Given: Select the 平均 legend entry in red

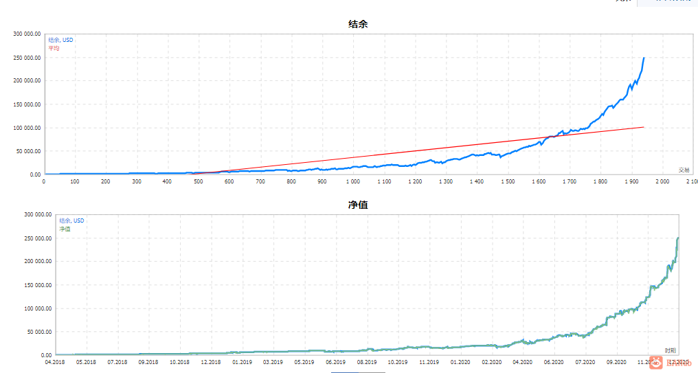Looking at the screenshot, I should pos(54,48).
